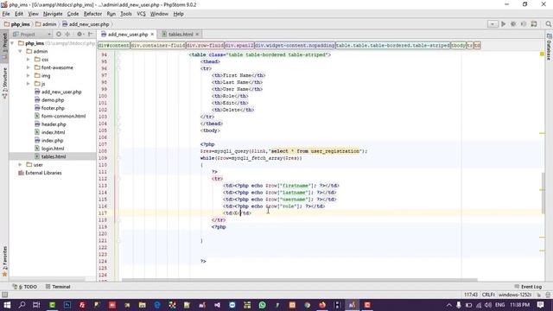Open the Favorites side tool window tab
This screenshot has height=311, width=553.
(4, 260)
